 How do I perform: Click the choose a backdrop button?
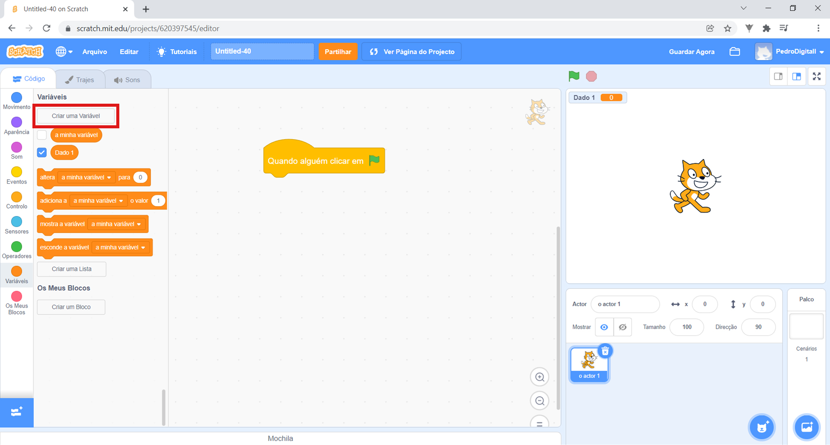[x=807, y=427]
